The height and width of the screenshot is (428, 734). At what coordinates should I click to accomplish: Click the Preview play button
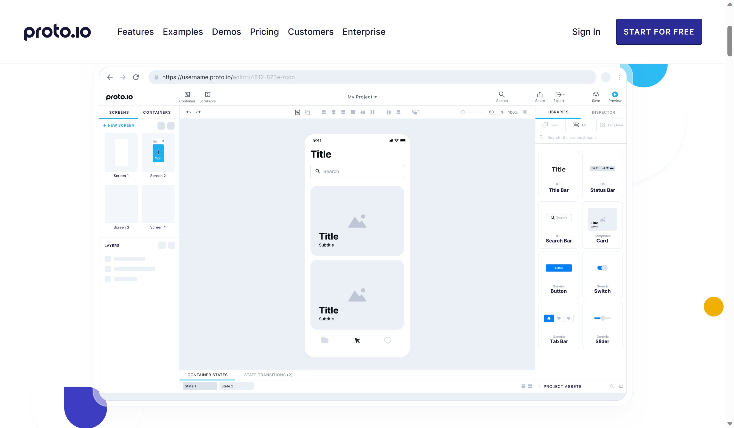pyautogui.click(x=615, y=94)
